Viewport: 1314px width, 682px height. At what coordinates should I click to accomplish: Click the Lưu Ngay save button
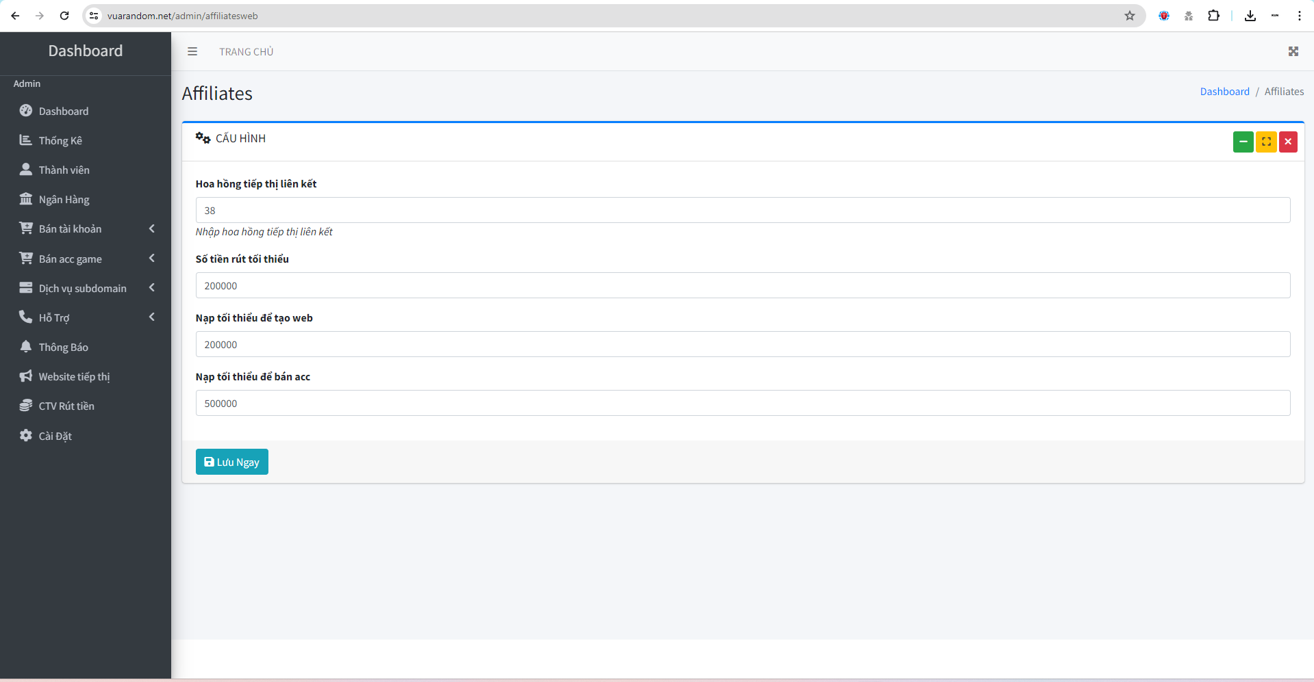[x=231, y=462]
